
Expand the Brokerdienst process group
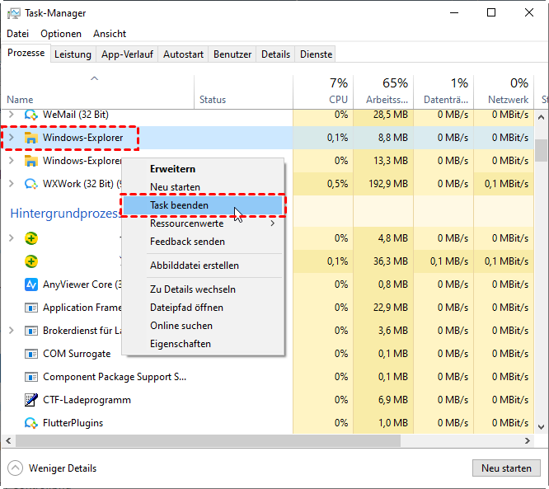(11, 331)
